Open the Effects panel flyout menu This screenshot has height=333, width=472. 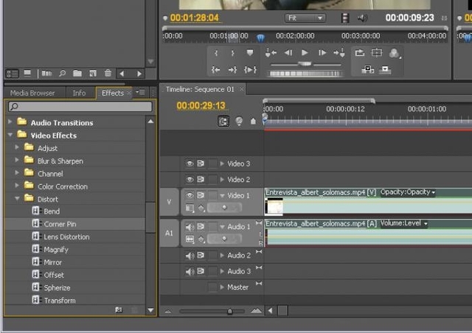(140, 92)
